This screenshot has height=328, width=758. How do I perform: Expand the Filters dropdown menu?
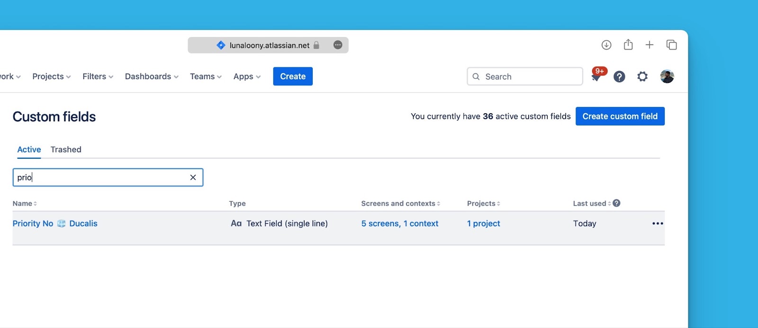coord(98,77)
